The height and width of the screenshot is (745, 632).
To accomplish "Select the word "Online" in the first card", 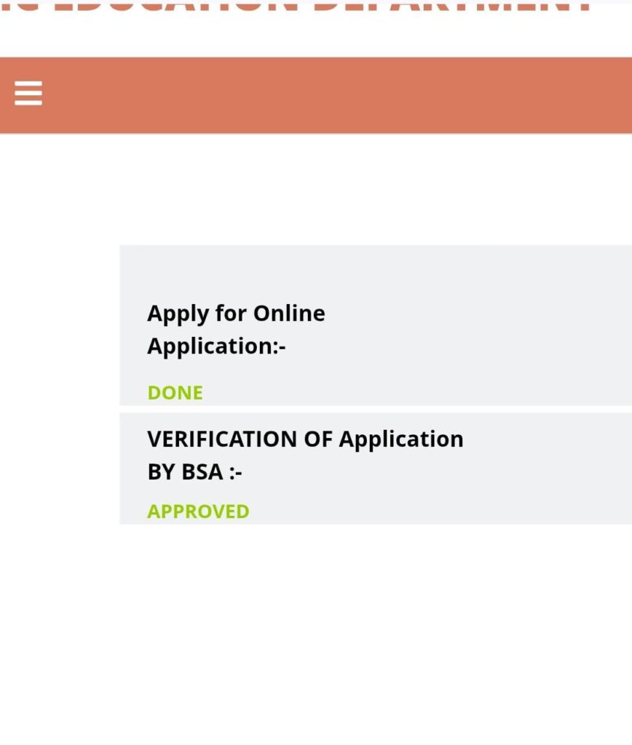I will (x=289, y=314).
